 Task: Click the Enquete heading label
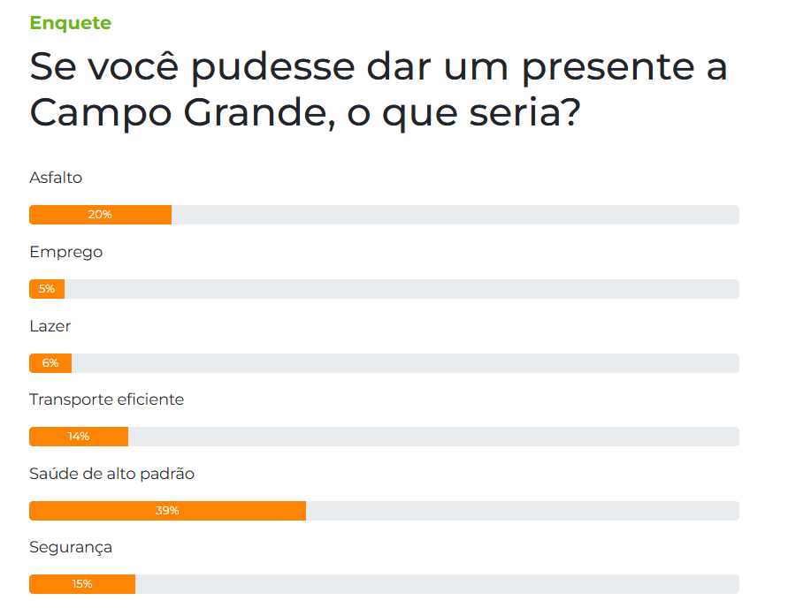click(71, 23)
